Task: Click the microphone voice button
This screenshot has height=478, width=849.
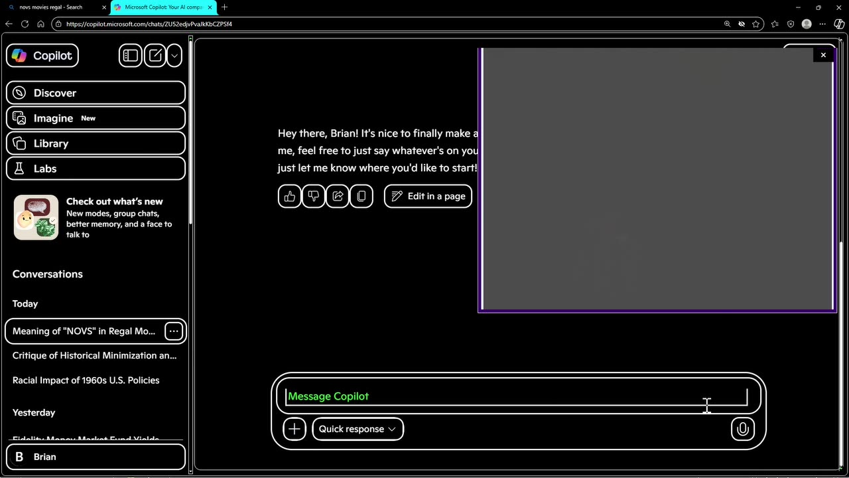Action: point(743,429)
